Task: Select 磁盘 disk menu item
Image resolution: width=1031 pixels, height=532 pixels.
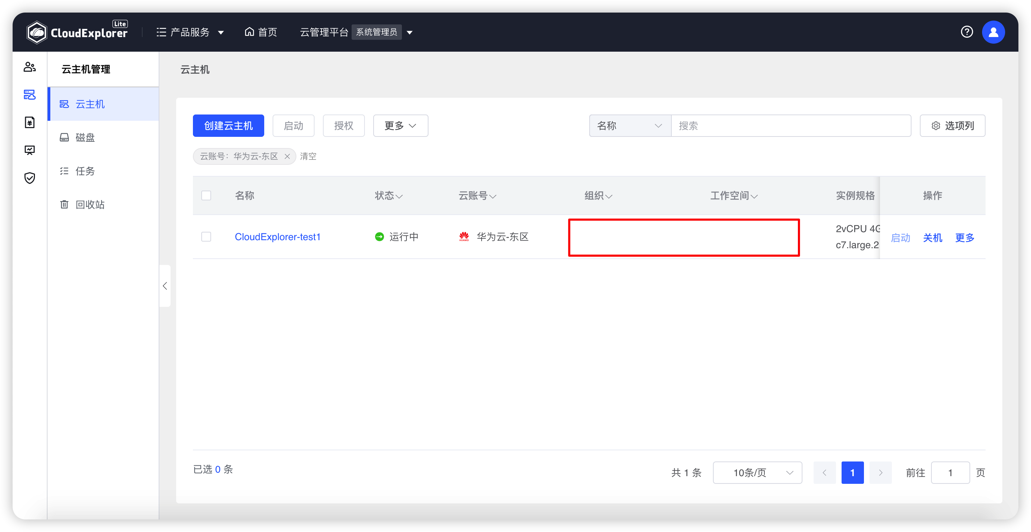Action: pyautogui.click(x=103, y=138)
